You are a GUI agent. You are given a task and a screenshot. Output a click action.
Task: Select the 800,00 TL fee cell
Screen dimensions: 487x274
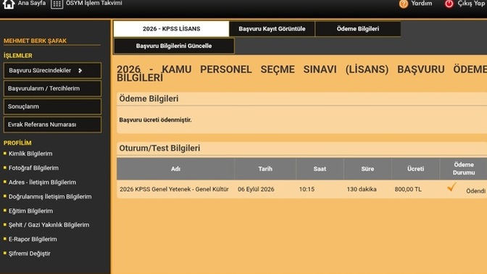click(x=408, y=189)
